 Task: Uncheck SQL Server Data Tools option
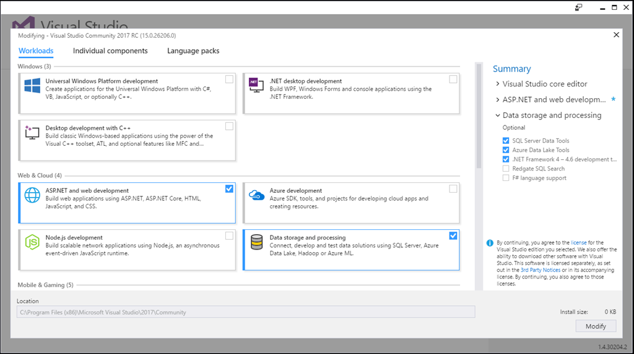(x=506, y=140)
